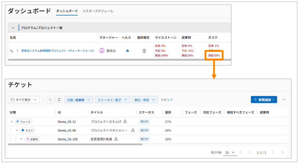Open the 表示件数 25 page size dropdown
Screen dimensions: 299x164
230,153
